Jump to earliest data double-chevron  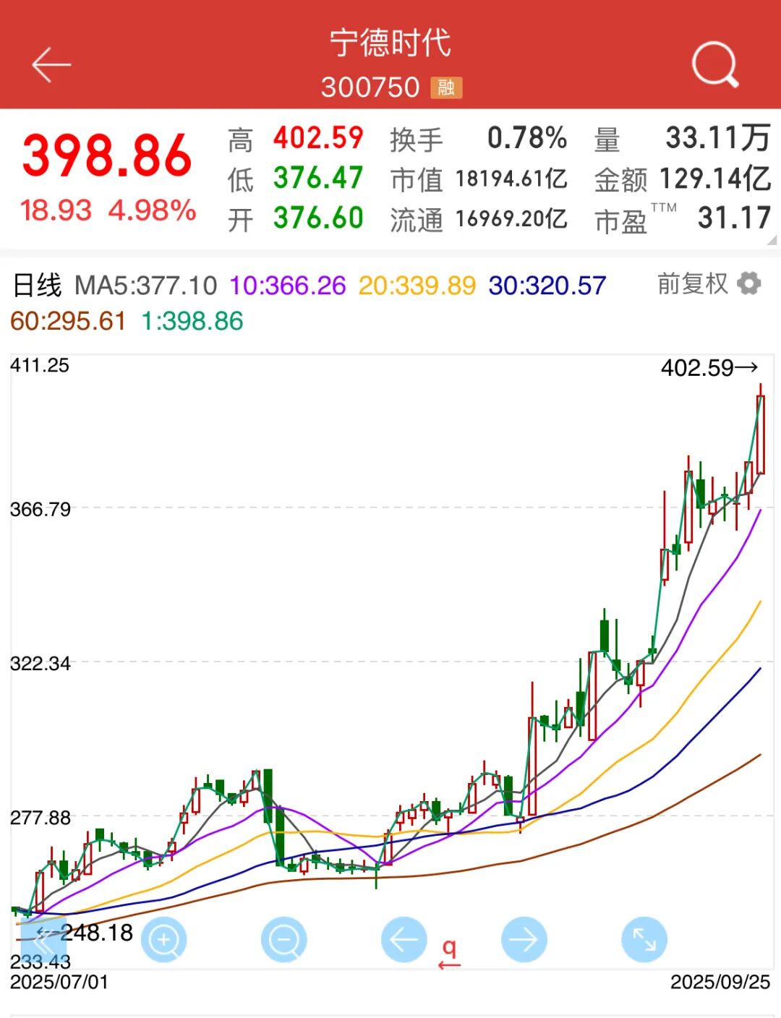pyautogui.click(x=42, y=941)
